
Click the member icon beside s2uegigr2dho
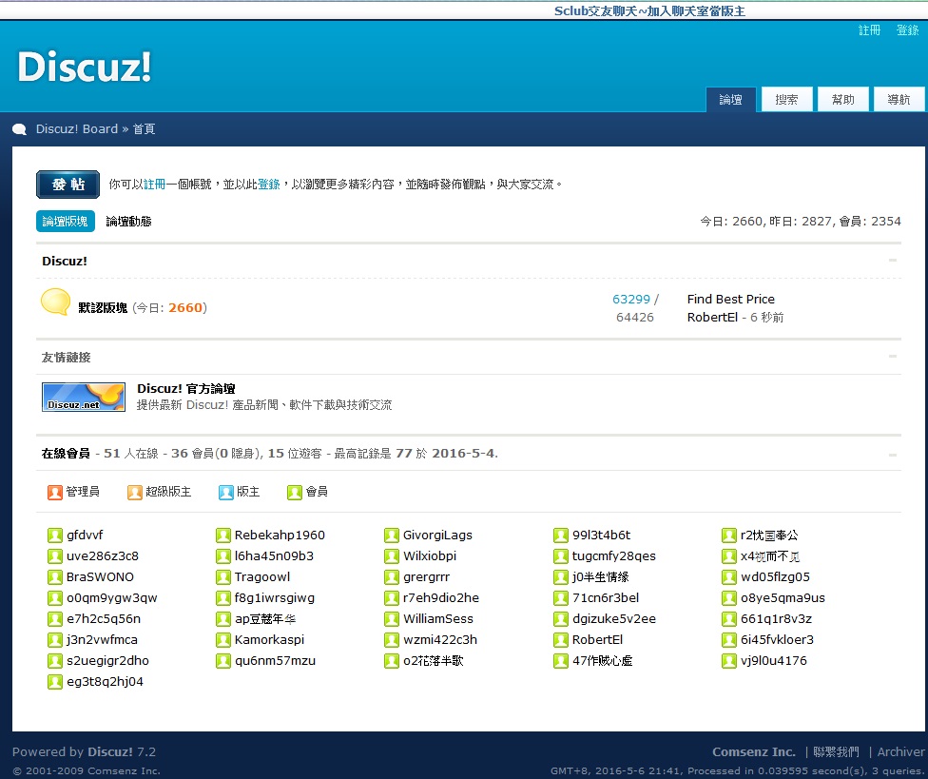tap(55, 661)
